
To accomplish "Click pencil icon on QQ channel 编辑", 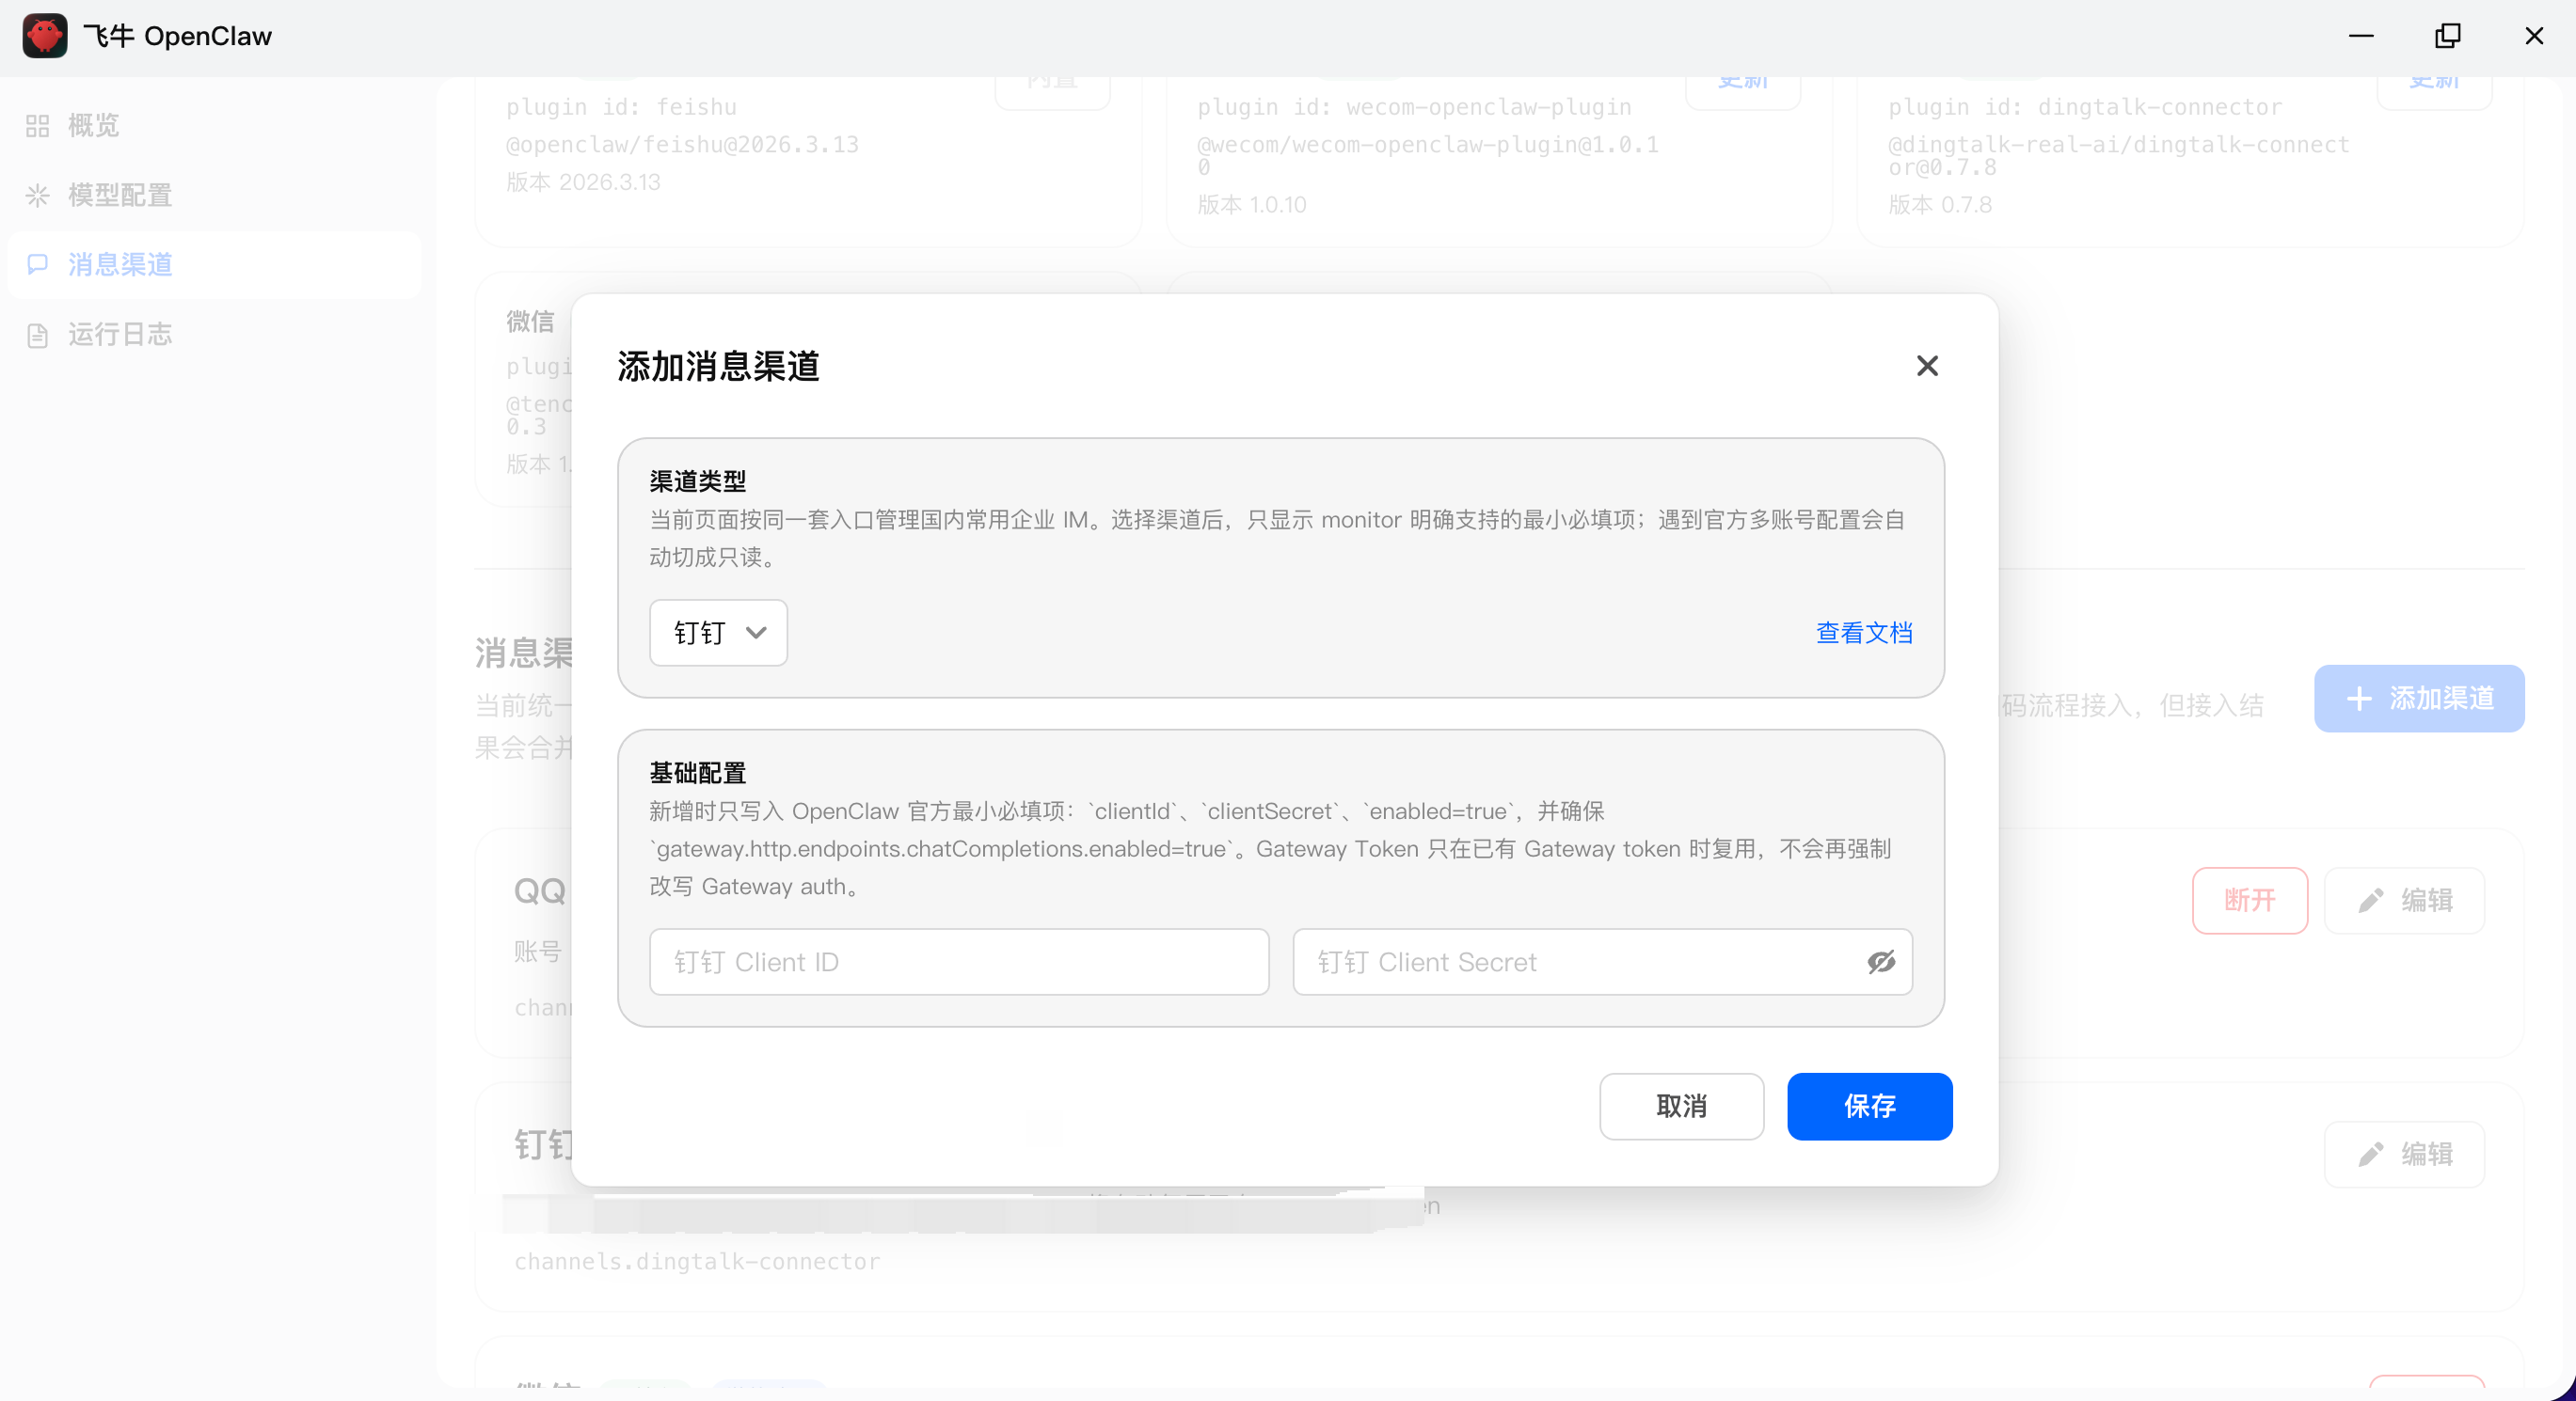I will (x=2371, y=902).
